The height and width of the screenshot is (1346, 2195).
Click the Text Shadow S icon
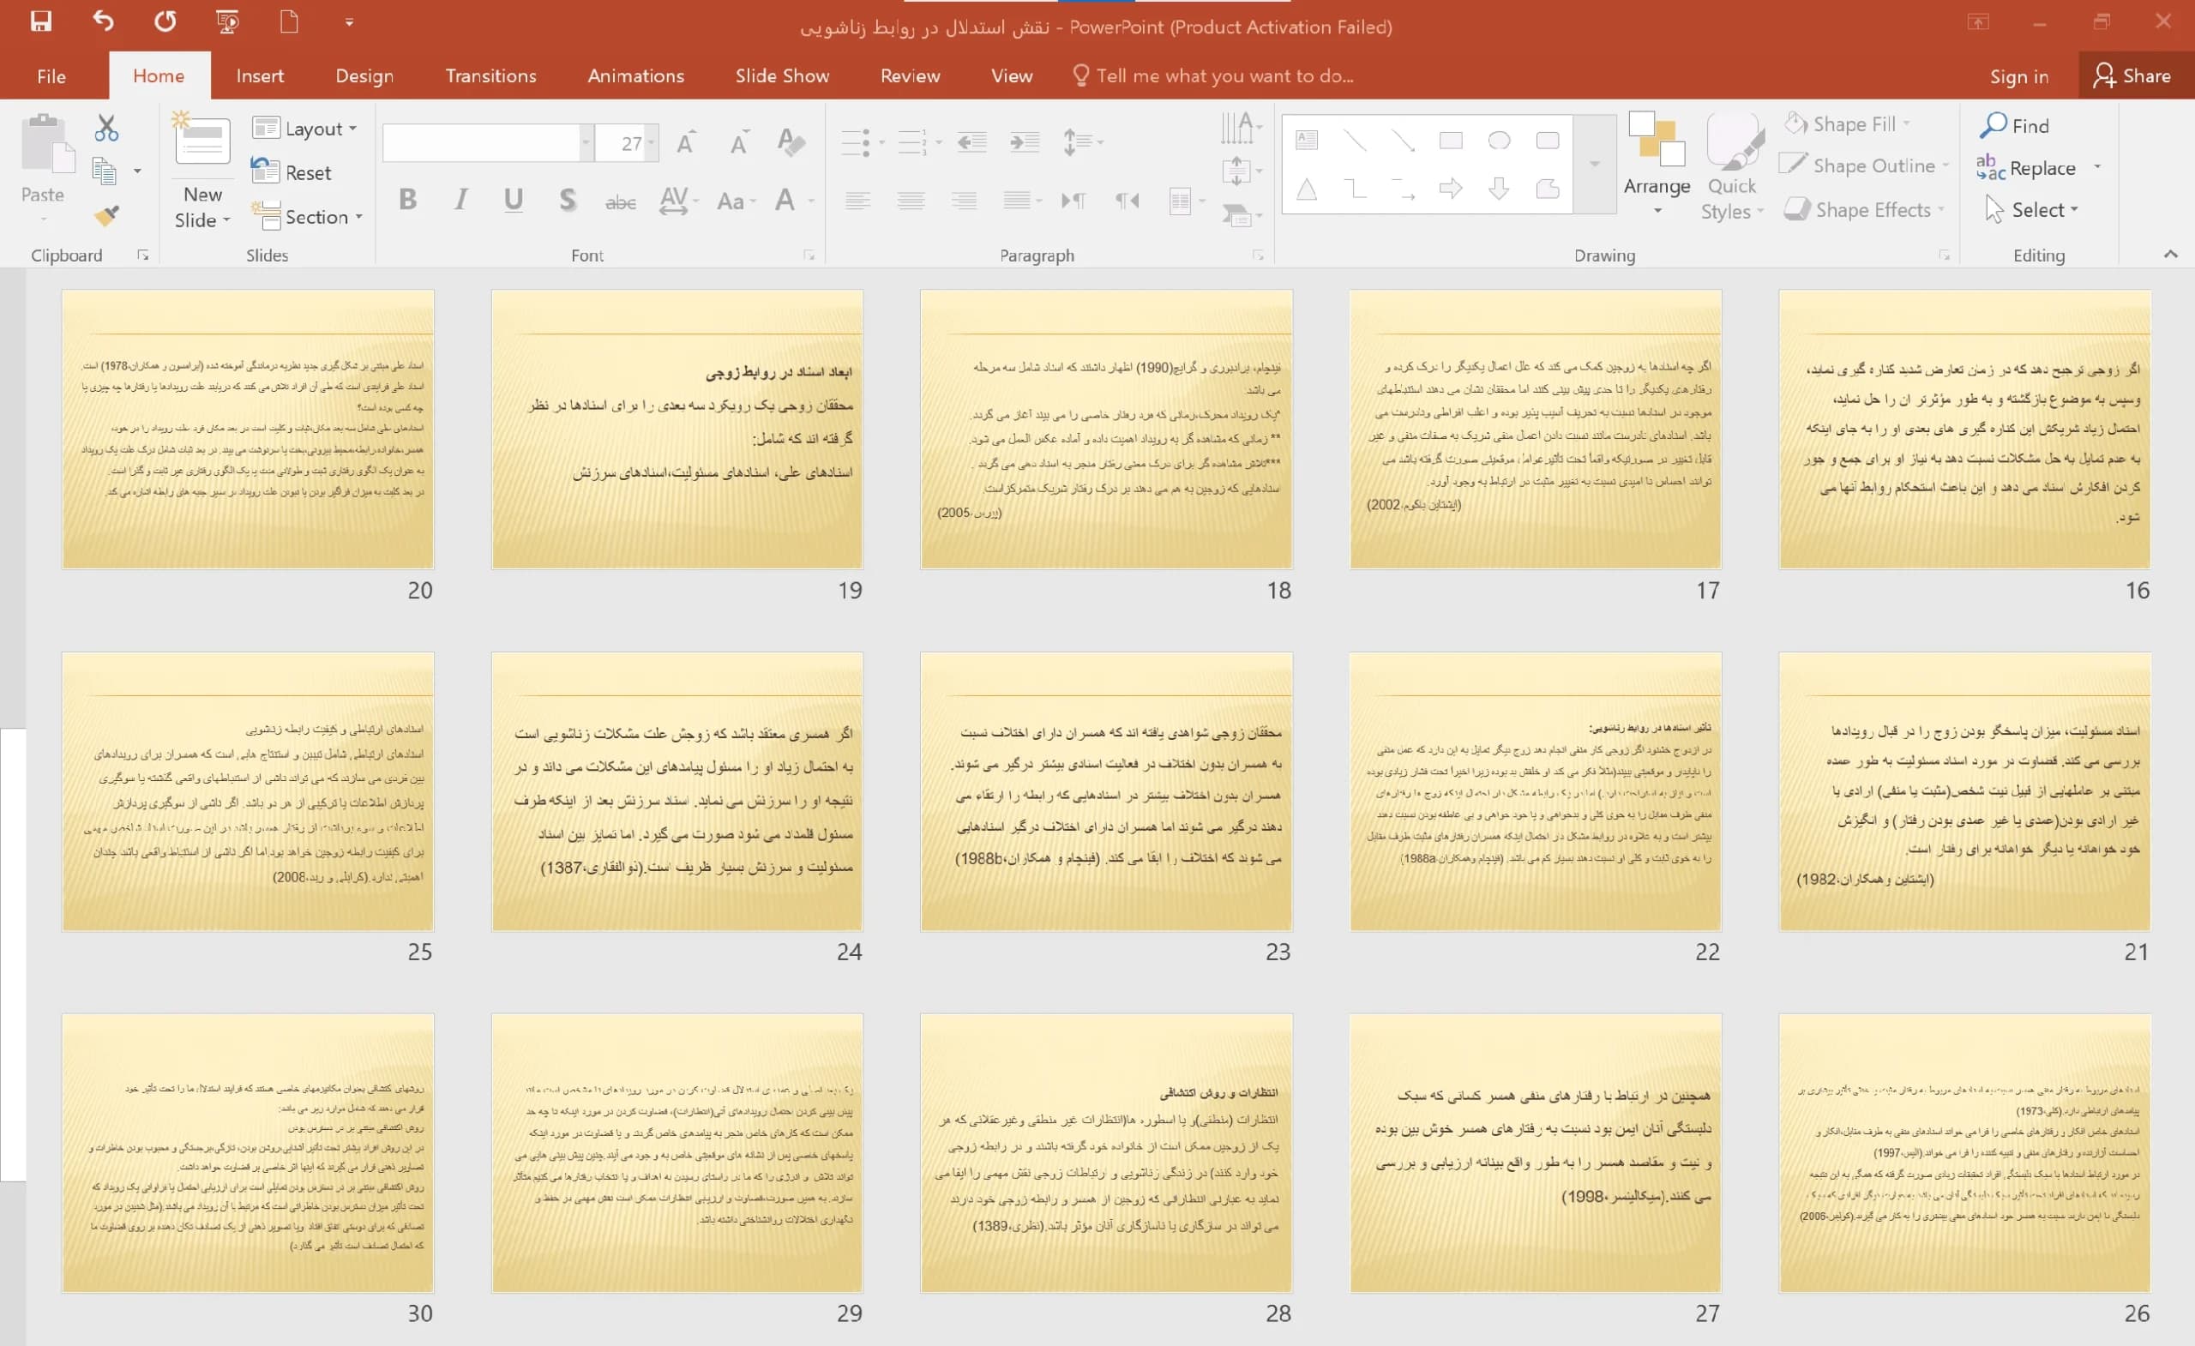567,200
